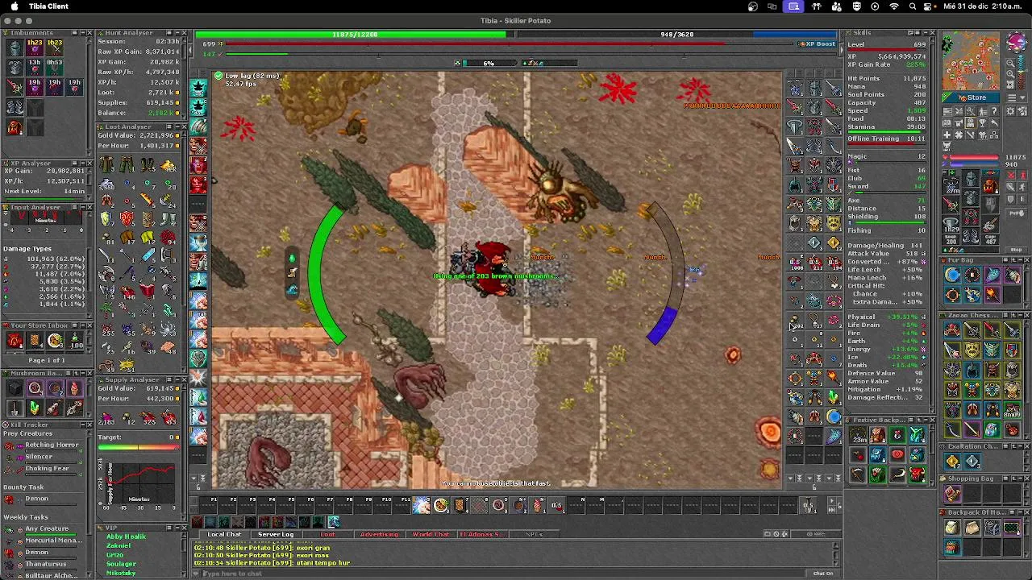Open the Loot chat tab
Viewport: 1032px width, 580px height.
click(x=327, y=534)
